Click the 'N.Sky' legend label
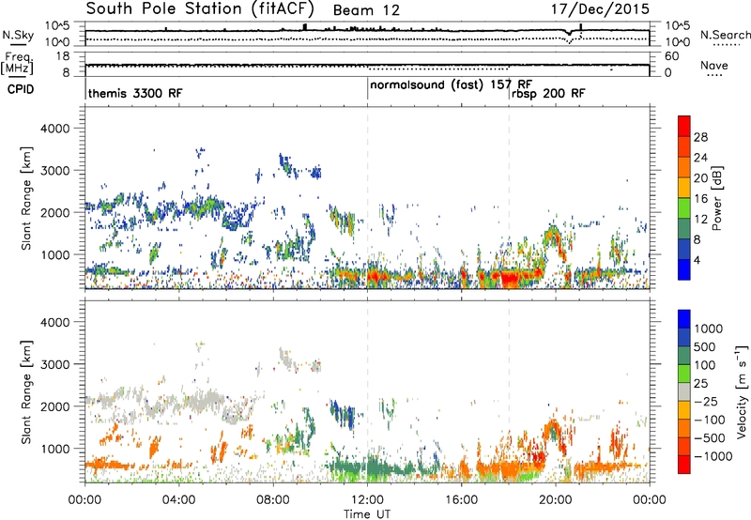 [x=18, y=35]
